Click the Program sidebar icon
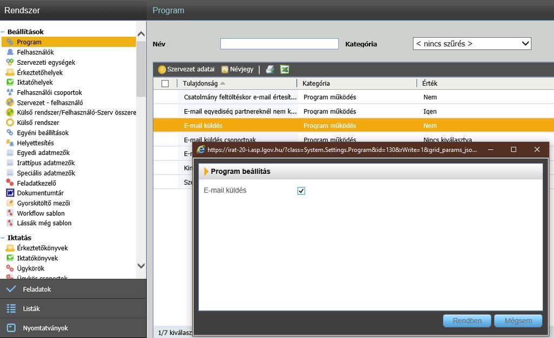This screenshot has height=338, width=554. click(x=10, y=42)
